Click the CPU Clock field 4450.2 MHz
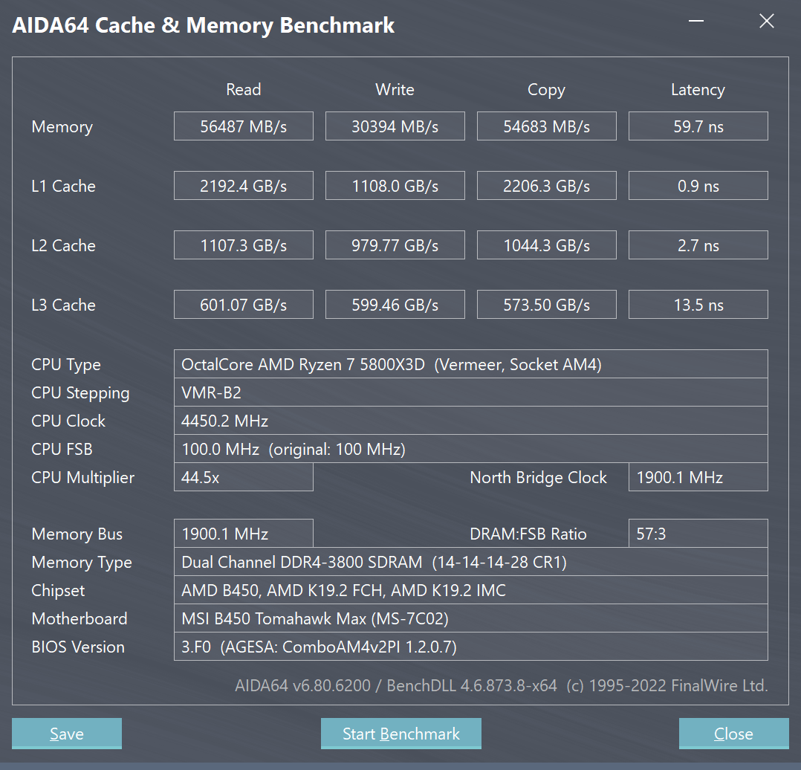 coord(471,421)
